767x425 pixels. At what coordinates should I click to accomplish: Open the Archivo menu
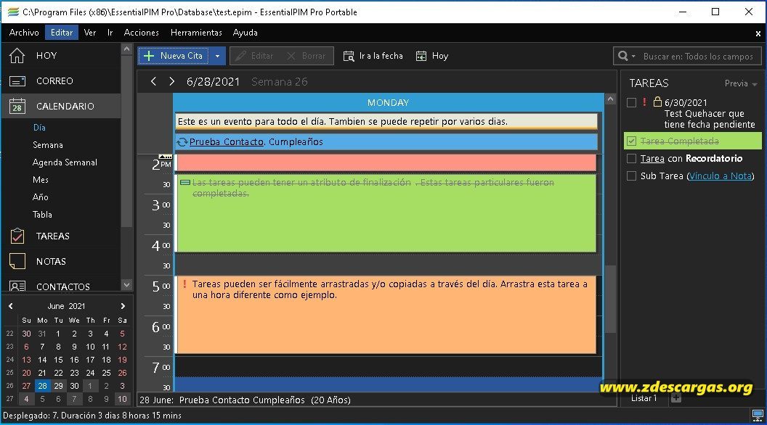click(x=24, y=33)
